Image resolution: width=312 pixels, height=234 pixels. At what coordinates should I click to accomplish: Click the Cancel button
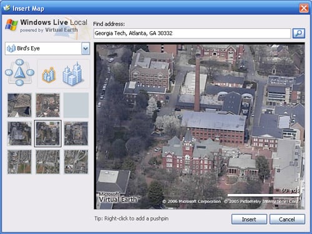(287, 219)
